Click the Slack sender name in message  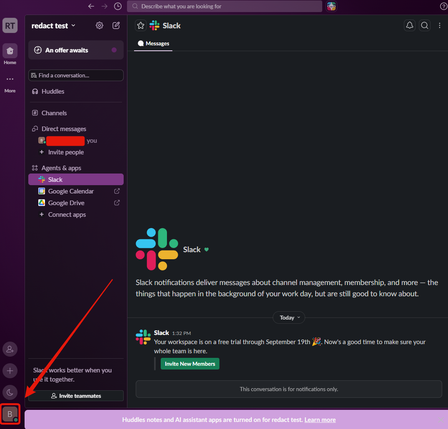pos(162,333)
